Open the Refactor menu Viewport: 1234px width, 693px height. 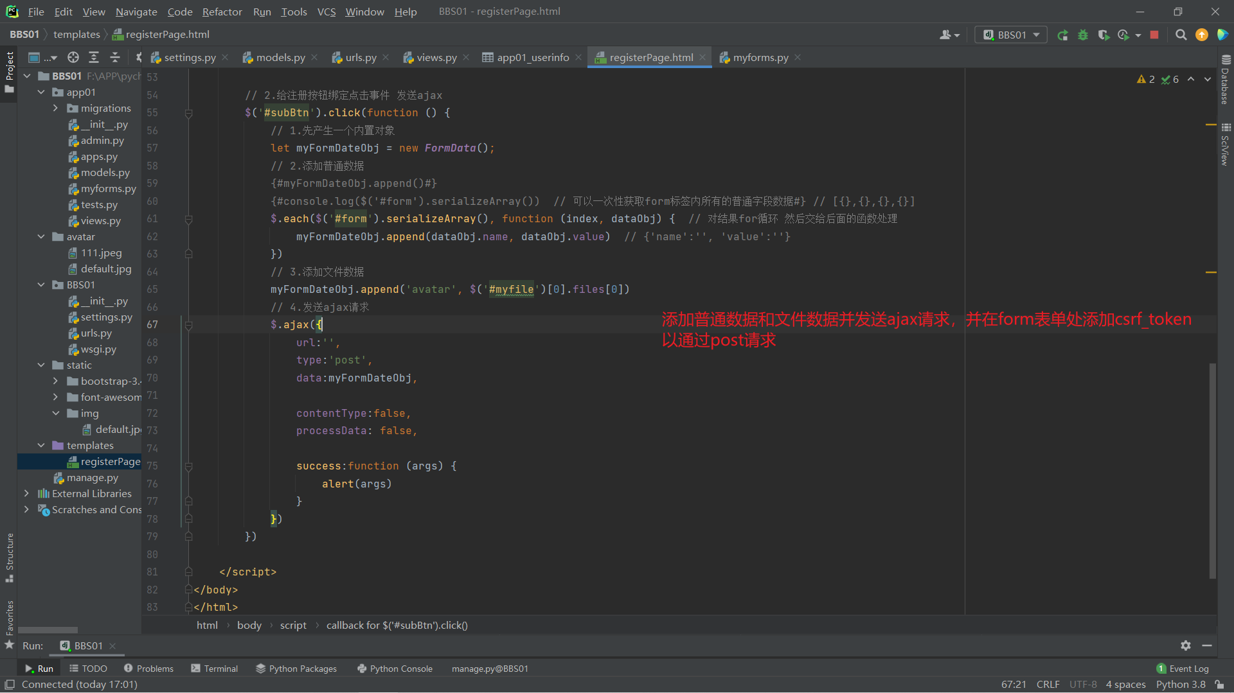[x=222, y=12]
